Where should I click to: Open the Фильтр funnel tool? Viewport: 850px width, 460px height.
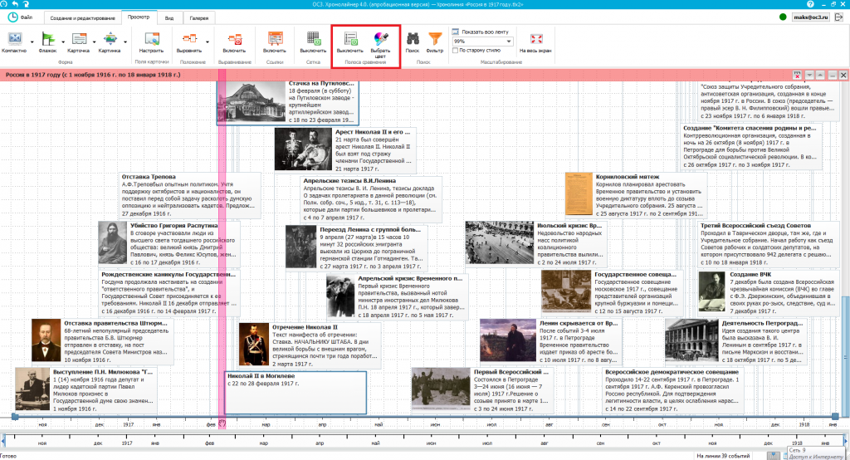point(435,42)
